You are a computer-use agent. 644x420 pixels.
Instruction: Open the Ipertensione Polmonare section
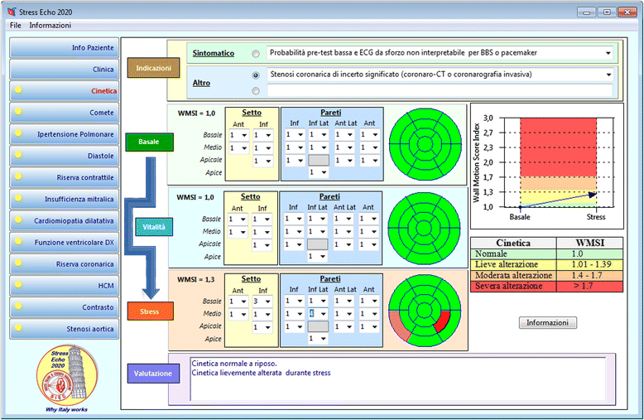pyautogui.click(x=64, y=134)
